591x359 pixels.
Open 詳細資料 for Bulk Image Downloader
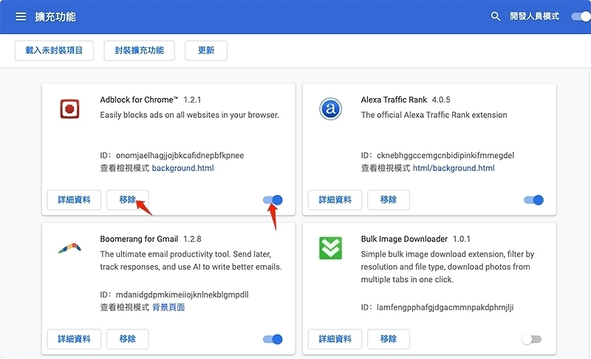click(x=335, y=339)
